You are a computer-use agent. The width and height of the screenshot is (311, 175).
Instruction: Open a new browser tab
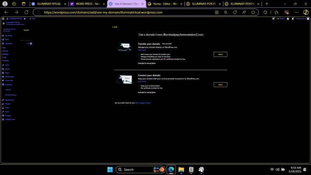pos(267,4)
